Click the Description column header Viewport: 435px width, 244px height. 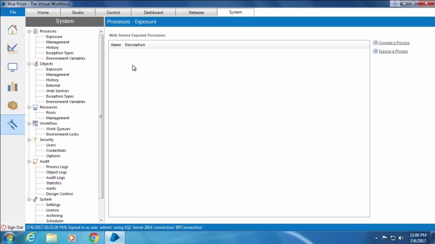(x=135, y=45)
